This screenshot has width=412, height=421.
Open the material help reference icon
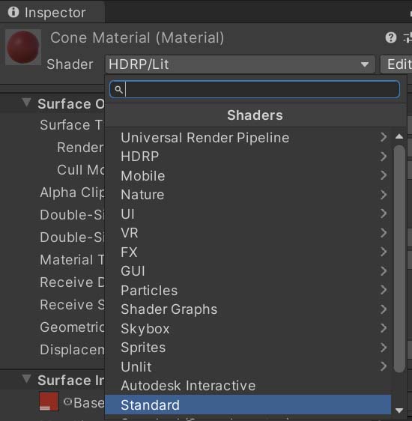tap(390, 37)
